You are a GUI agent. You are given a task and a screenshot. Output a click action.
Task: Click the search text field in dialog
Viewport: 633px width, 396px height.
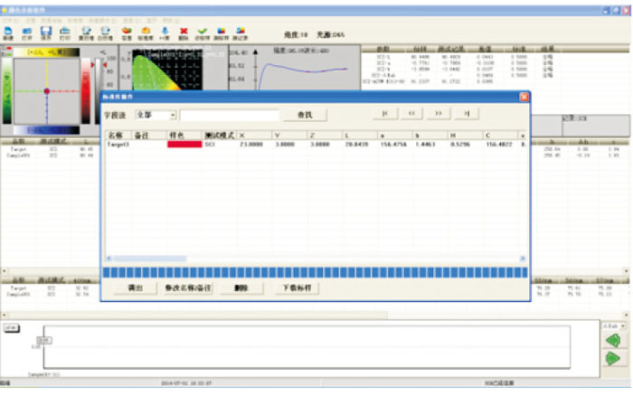230,116
